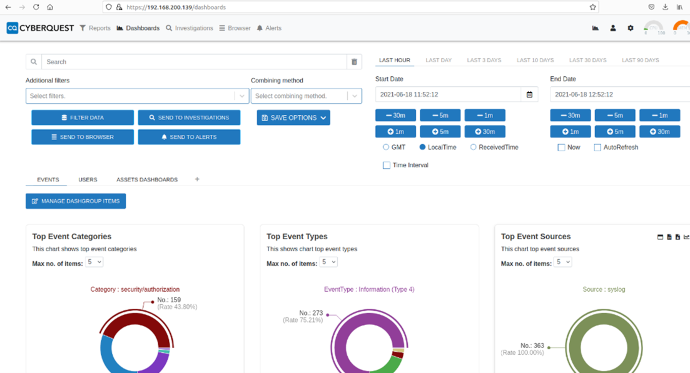Click Send to Browser button
Image resolution: width=690 pixels, height=373 pixels.
click(83, 137)
